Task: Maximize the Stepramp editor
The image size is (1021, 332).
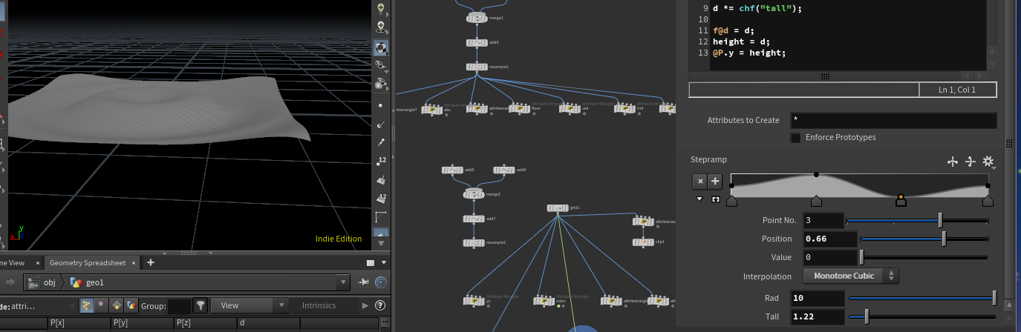Action: 716,199
